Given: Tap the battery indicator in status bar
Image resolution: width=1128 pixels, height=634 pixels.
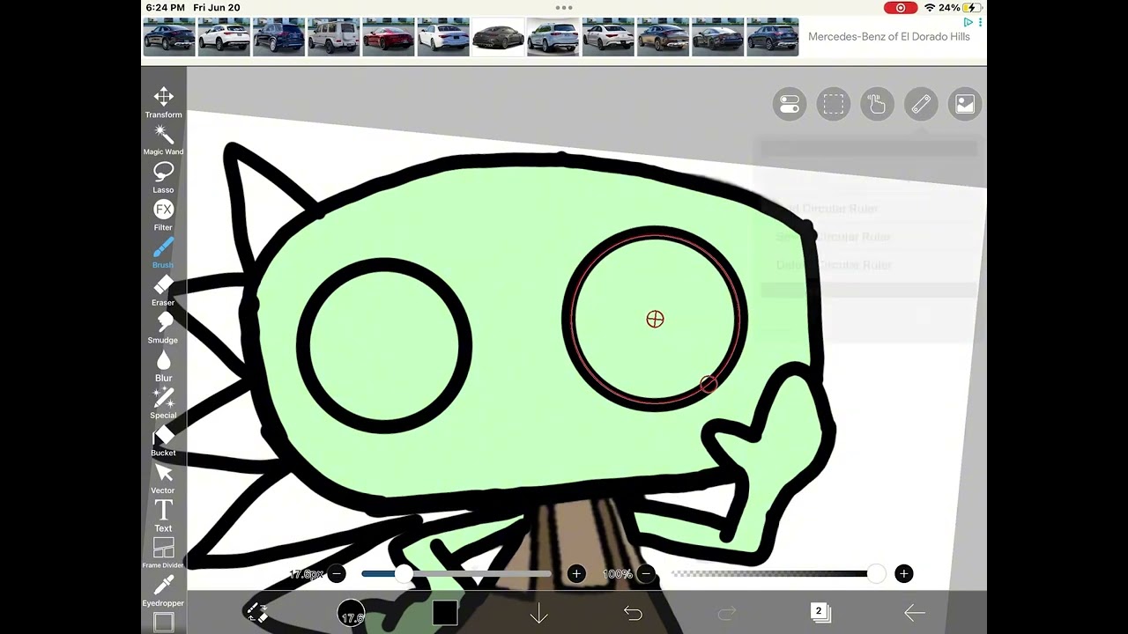Looking at the screenshot, I should [971, 8].
